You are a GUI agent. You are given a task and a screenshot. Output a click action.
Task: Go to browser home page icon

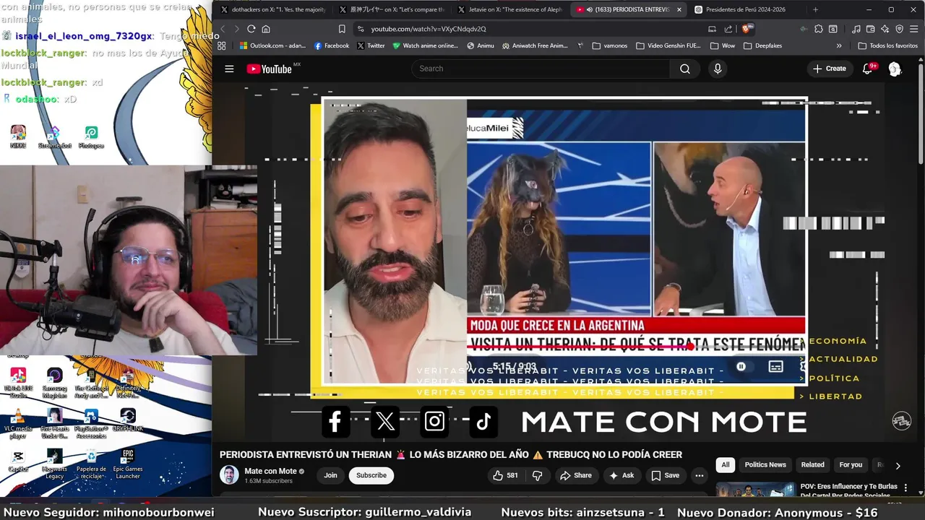(266, 29)
